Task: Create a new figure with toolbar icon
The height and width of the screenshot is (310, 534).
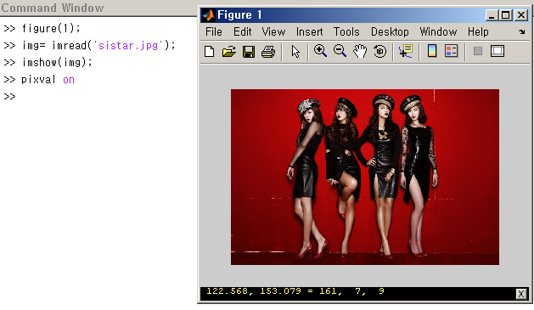Action: pyautogui.click(x=210, y=52)
